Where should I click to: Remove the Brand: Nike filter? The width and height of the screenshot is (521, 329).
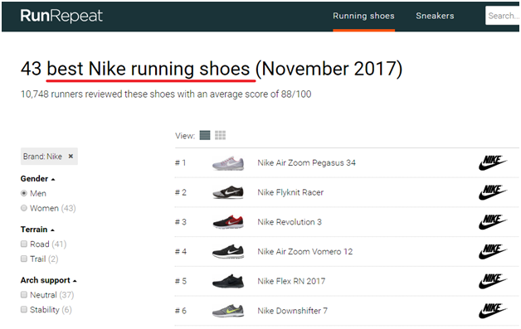[x=71, y=156]
